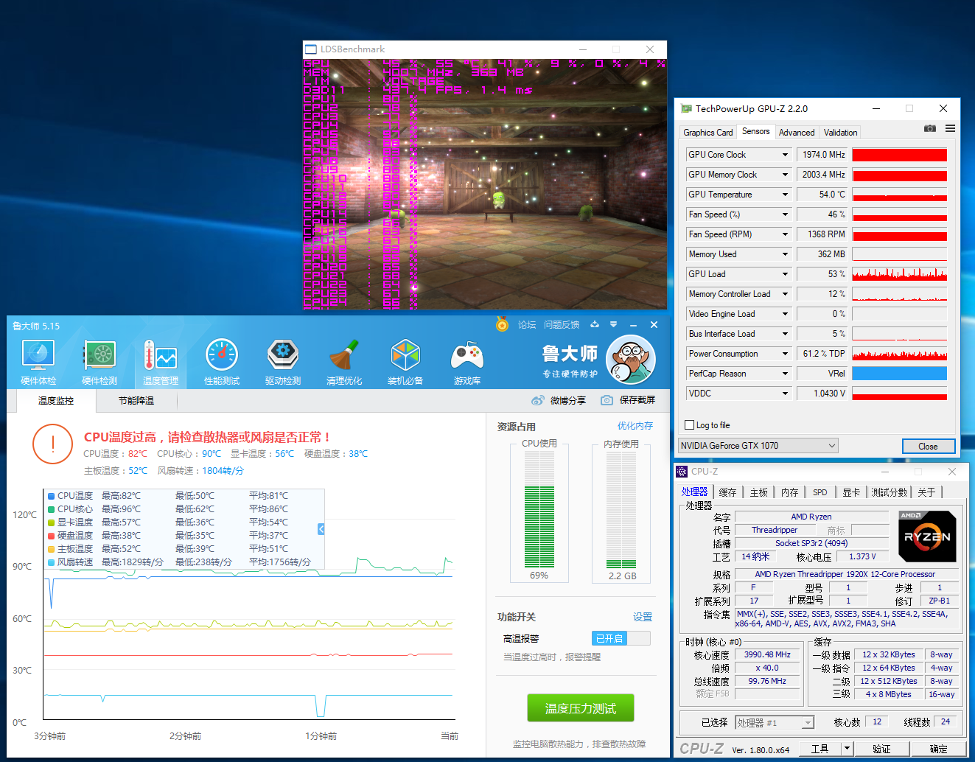Enable Log to file in GPU-Z
Image resolution: width=975 pixels, height=762 pixels.
pos(690,425)
